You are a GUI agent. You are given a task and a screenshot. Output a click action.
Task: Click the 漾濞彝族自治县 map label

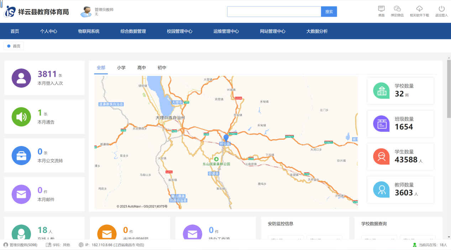[x=111, y=104]
